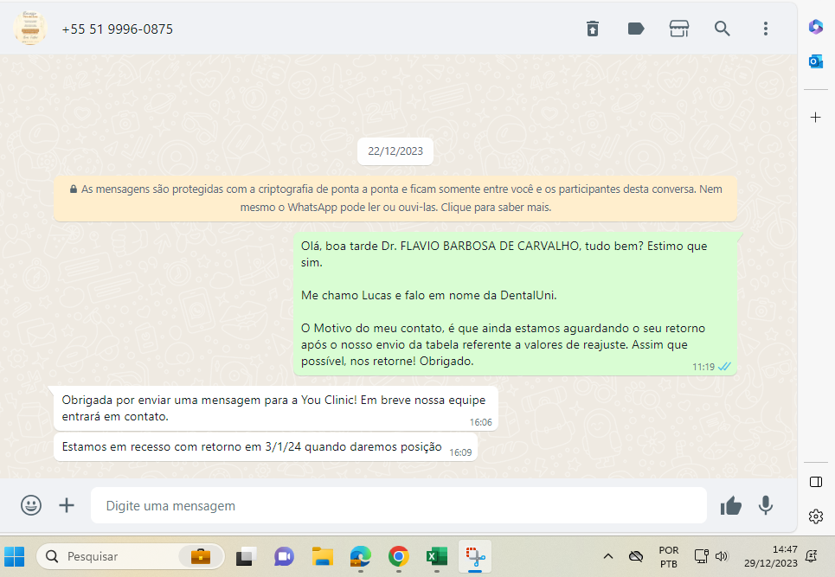The height and width of the screenshot is (577, 835).
Task: Send a thumbs-up reaction
Action: (x=730, y=506)
